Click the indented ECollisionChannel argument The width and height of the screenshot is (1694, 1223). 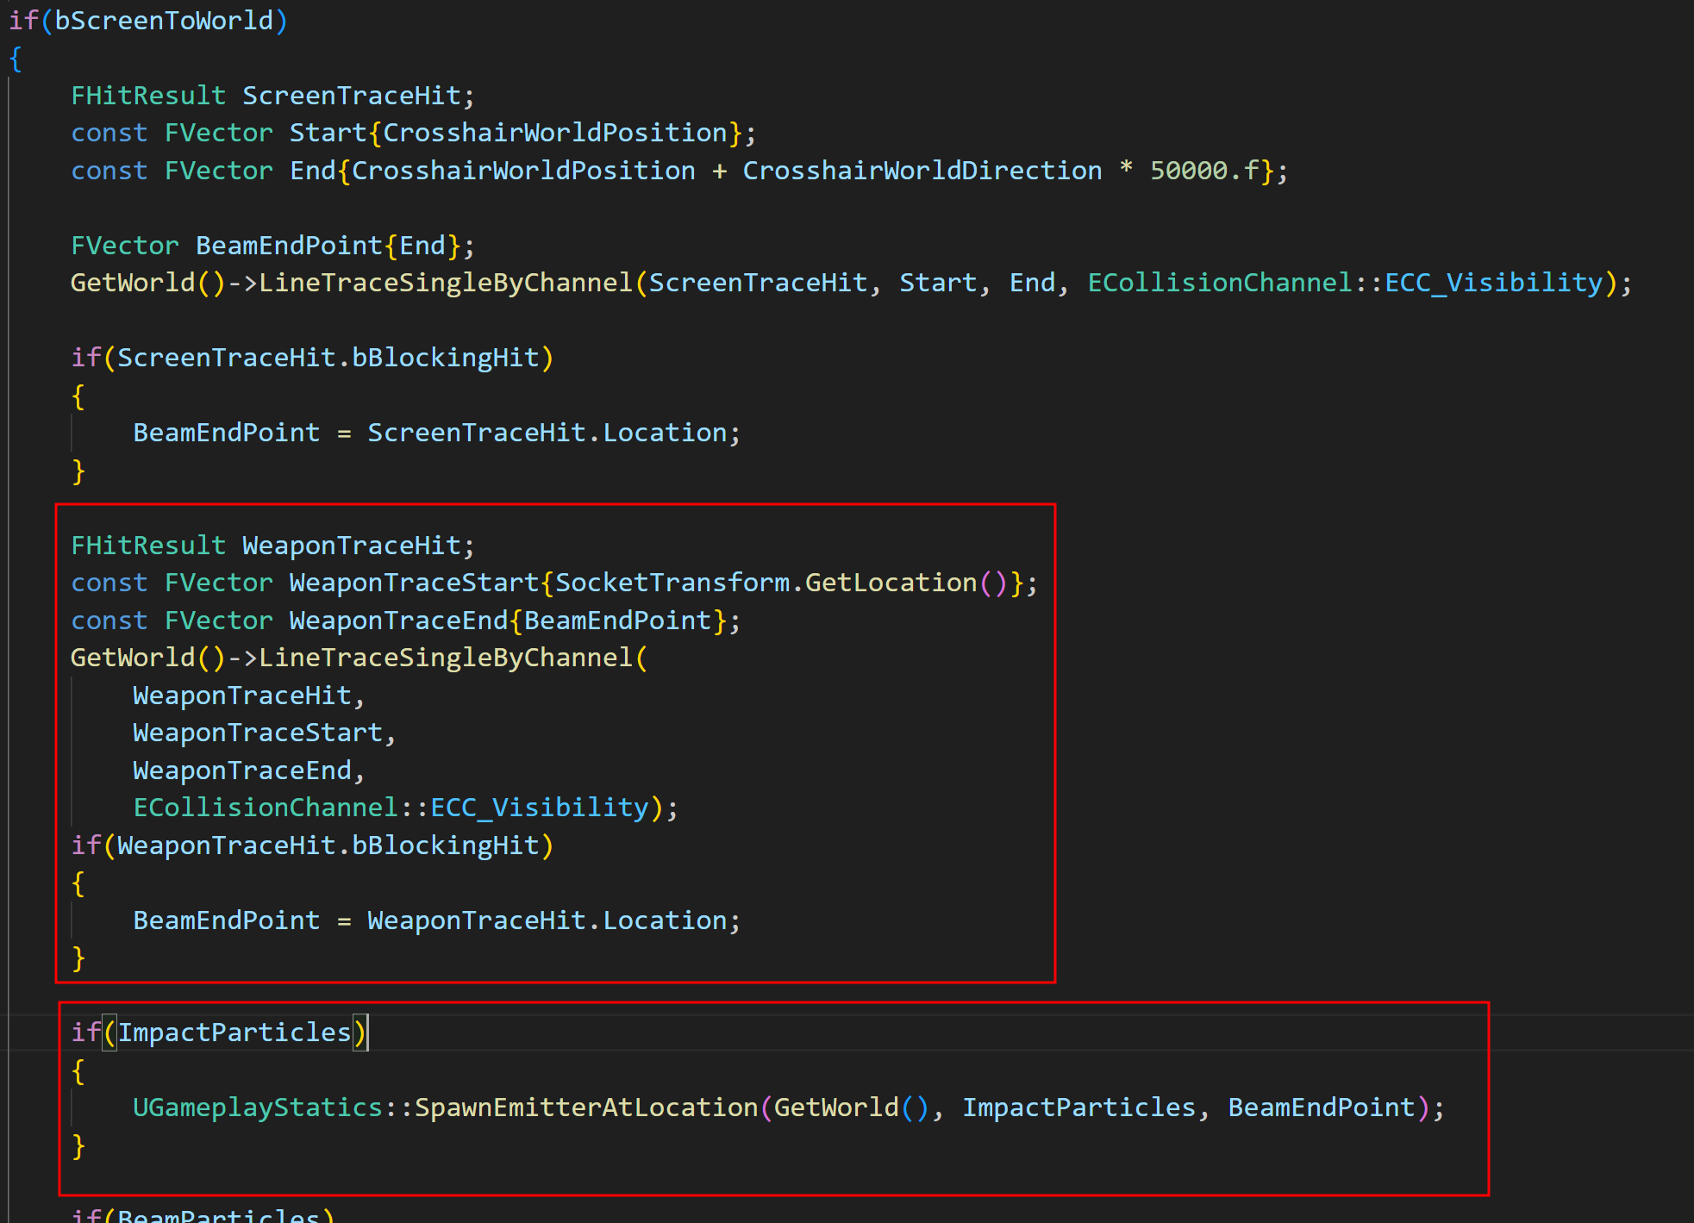pyautogui.click(x=266, y=808)
